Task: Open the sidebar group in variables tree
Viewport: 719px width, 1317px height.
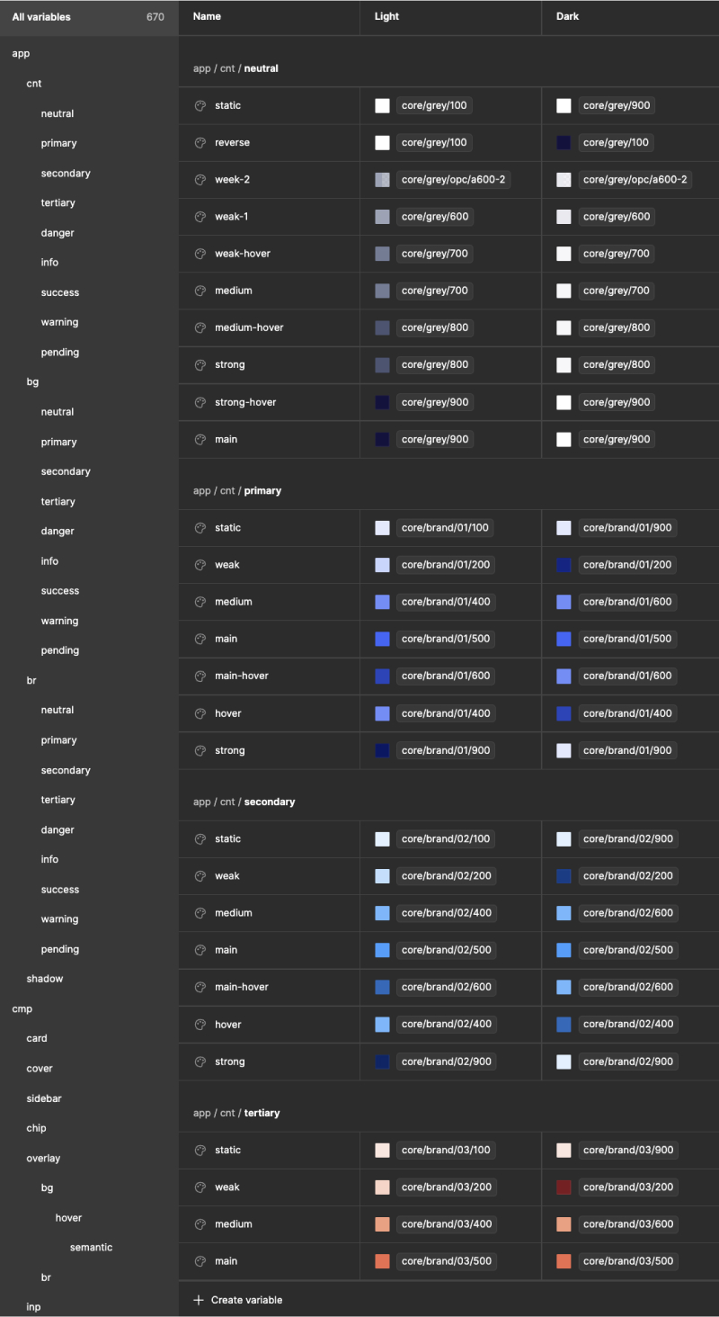Action: 44,1098
